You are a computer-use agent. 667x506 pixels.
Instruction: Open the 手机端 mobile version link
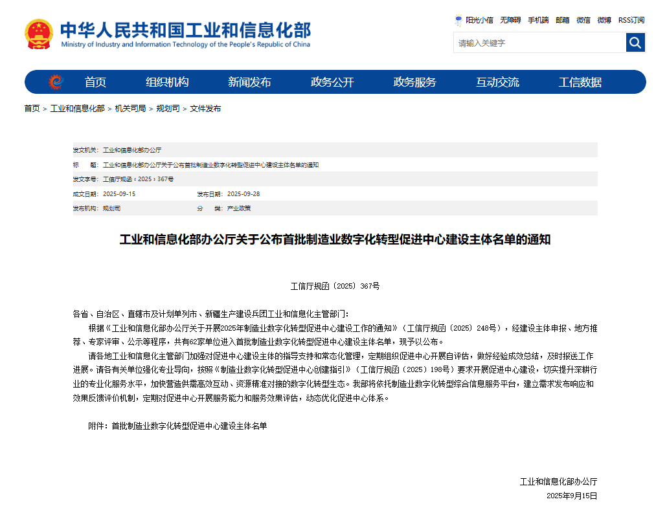(538, 20)
